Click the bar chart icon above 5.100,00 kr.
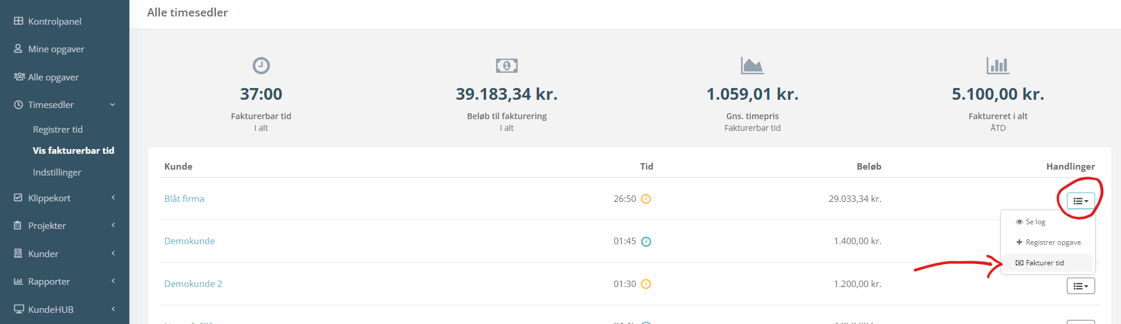Viewport: 1121px width, 324px height. [998, 65]
